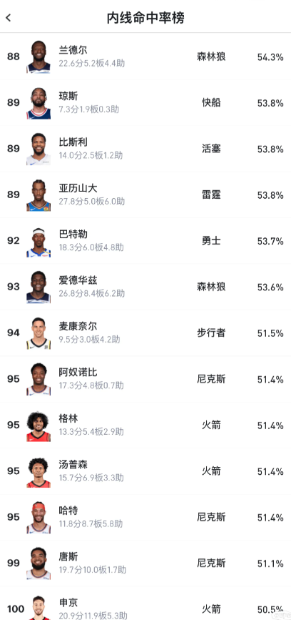Tap 申京's avatar at rank 100
Viewport: 291px width, 620px height.
click(39, 608)
